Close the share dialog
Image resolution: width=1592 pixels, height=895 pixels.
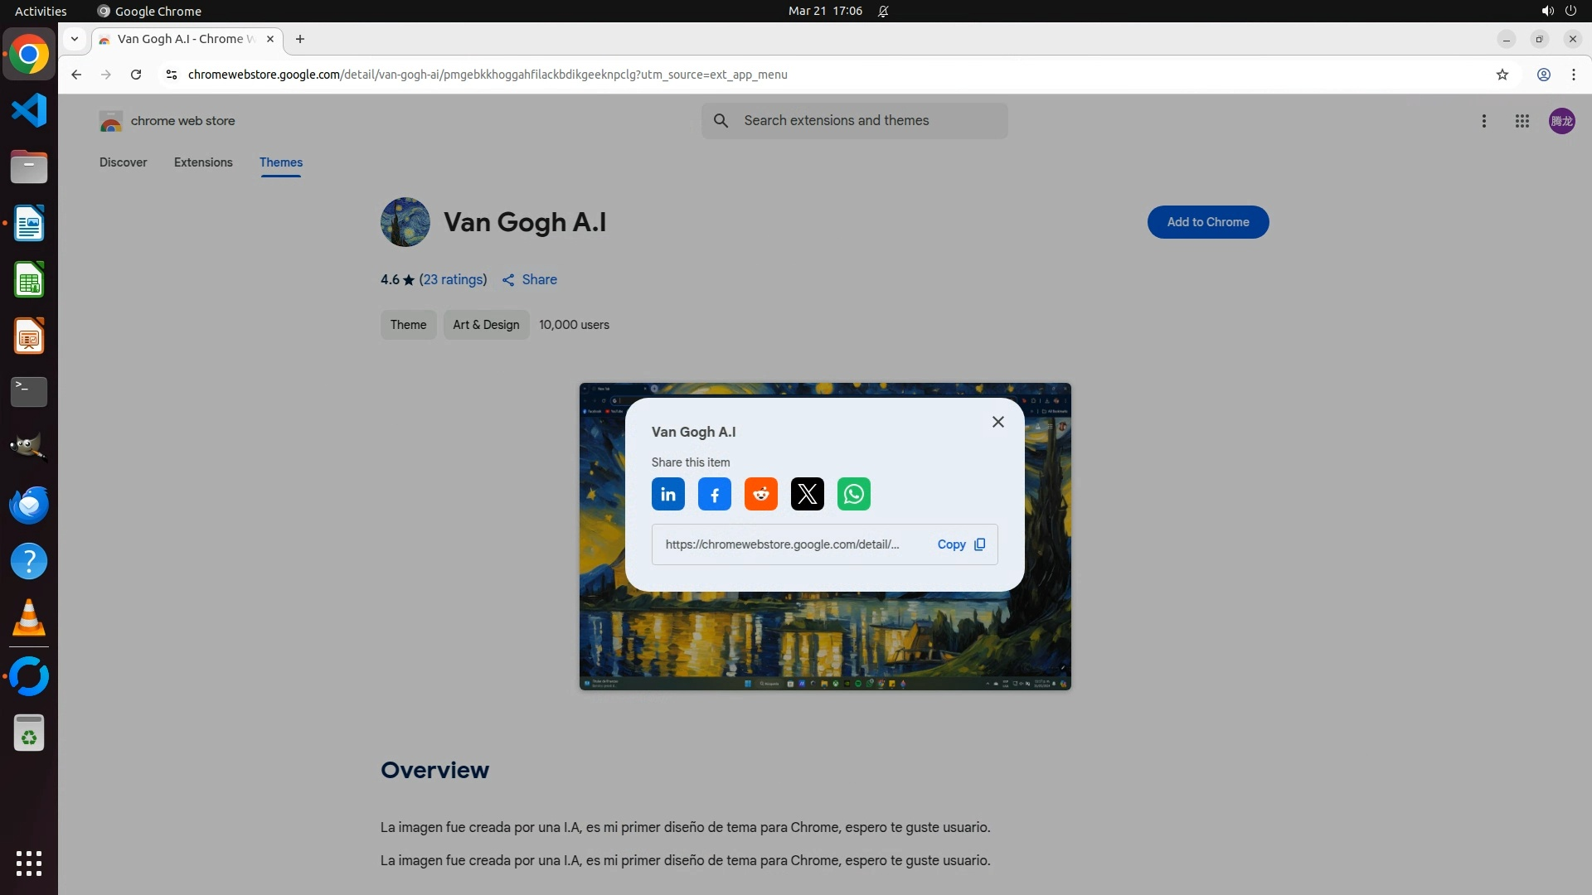click(x=997, y=422)
